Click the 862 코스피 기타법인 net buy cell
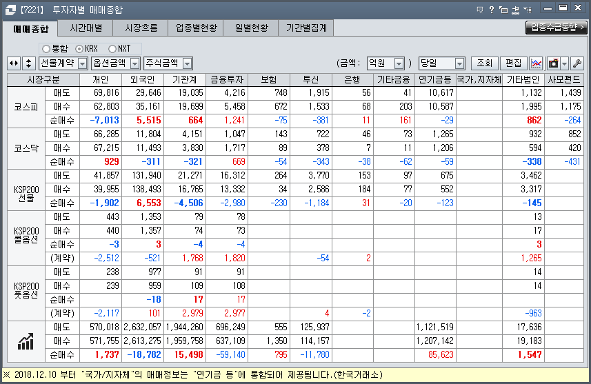 [x=523, y=121]
